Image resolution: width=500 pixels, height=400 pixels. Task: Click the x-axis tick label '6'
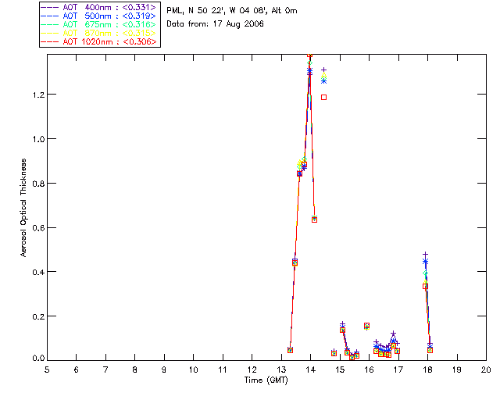point(77,370)
